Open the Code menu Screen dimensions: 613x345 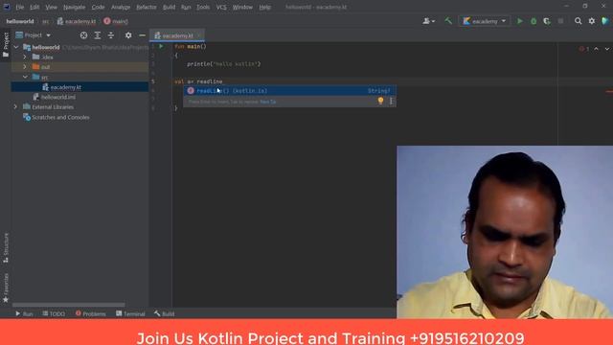[98, 7]
